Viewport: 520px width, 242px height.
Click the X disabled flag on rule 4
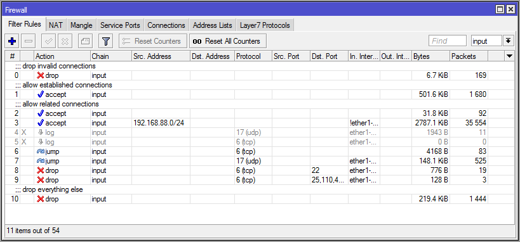[23, 132]
